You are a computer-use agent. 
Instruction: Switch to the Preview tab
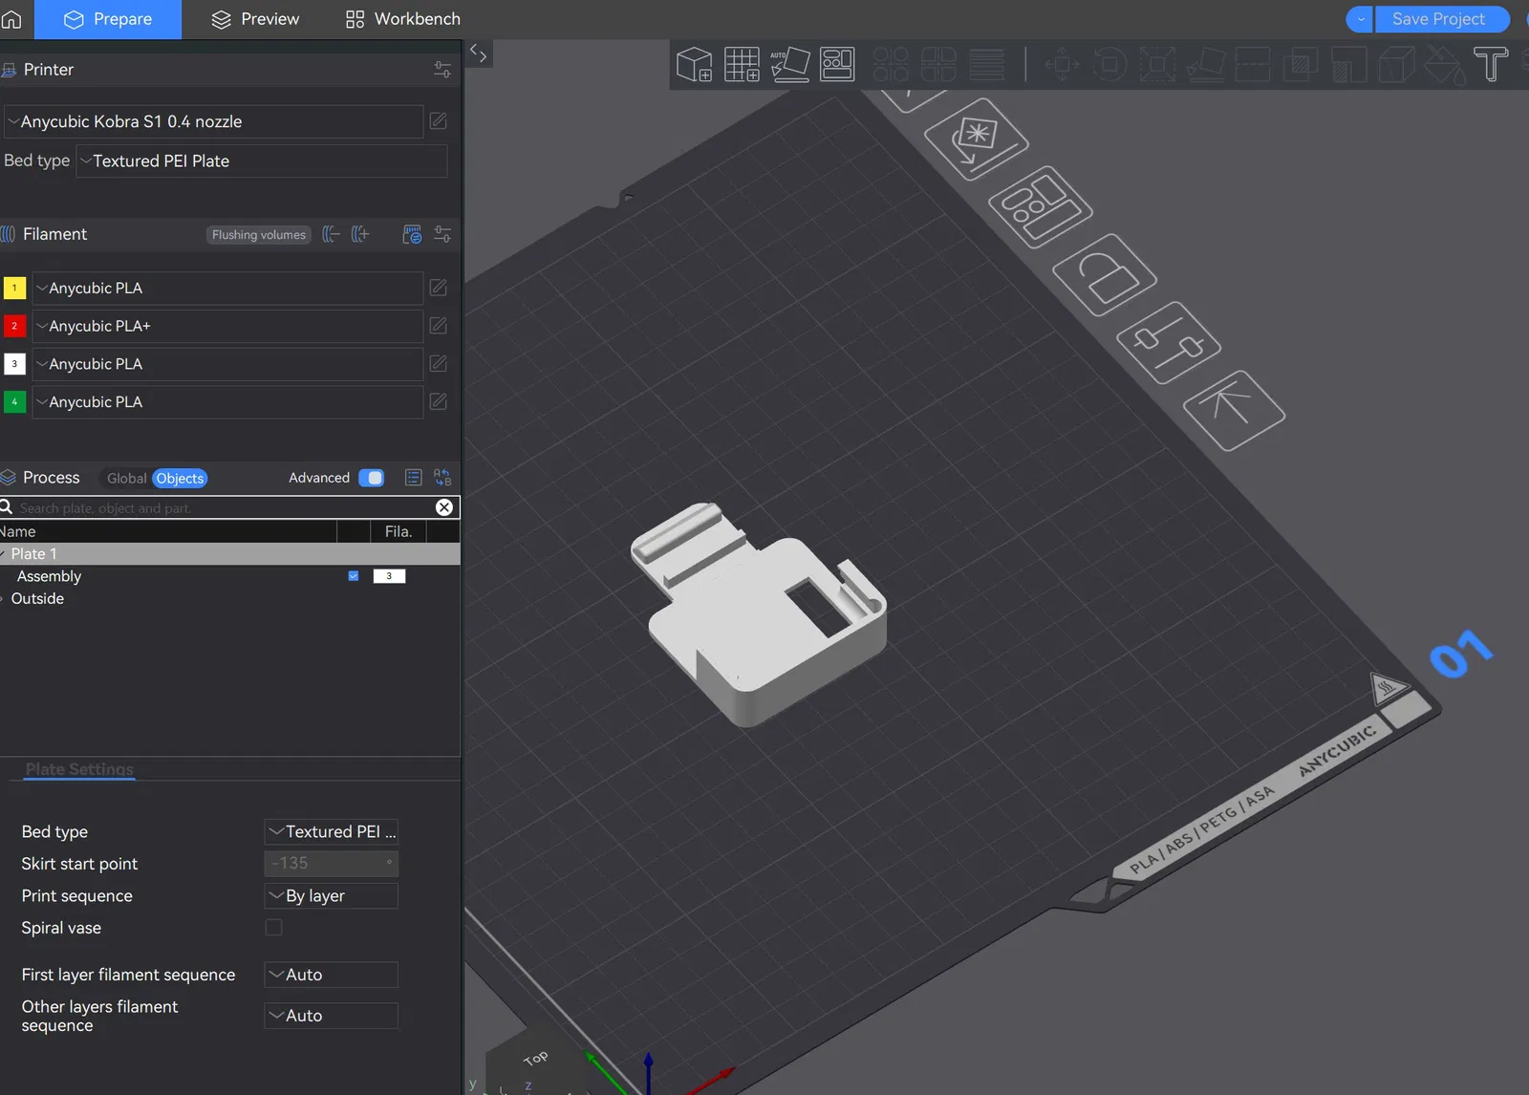255,19
